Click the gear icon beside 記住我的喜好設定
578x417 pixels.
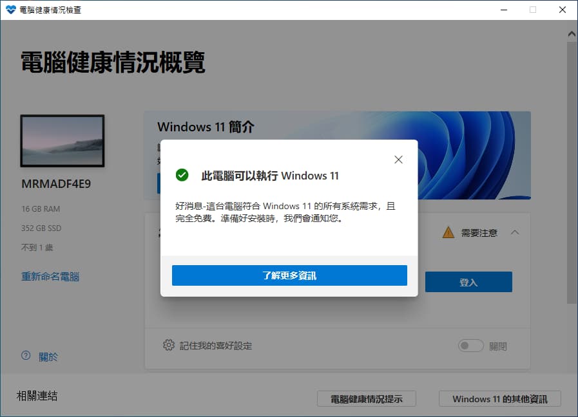tap(168, 345)
